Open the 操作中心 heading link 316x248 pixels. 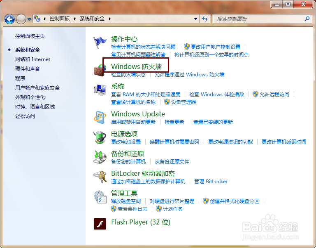124,39
